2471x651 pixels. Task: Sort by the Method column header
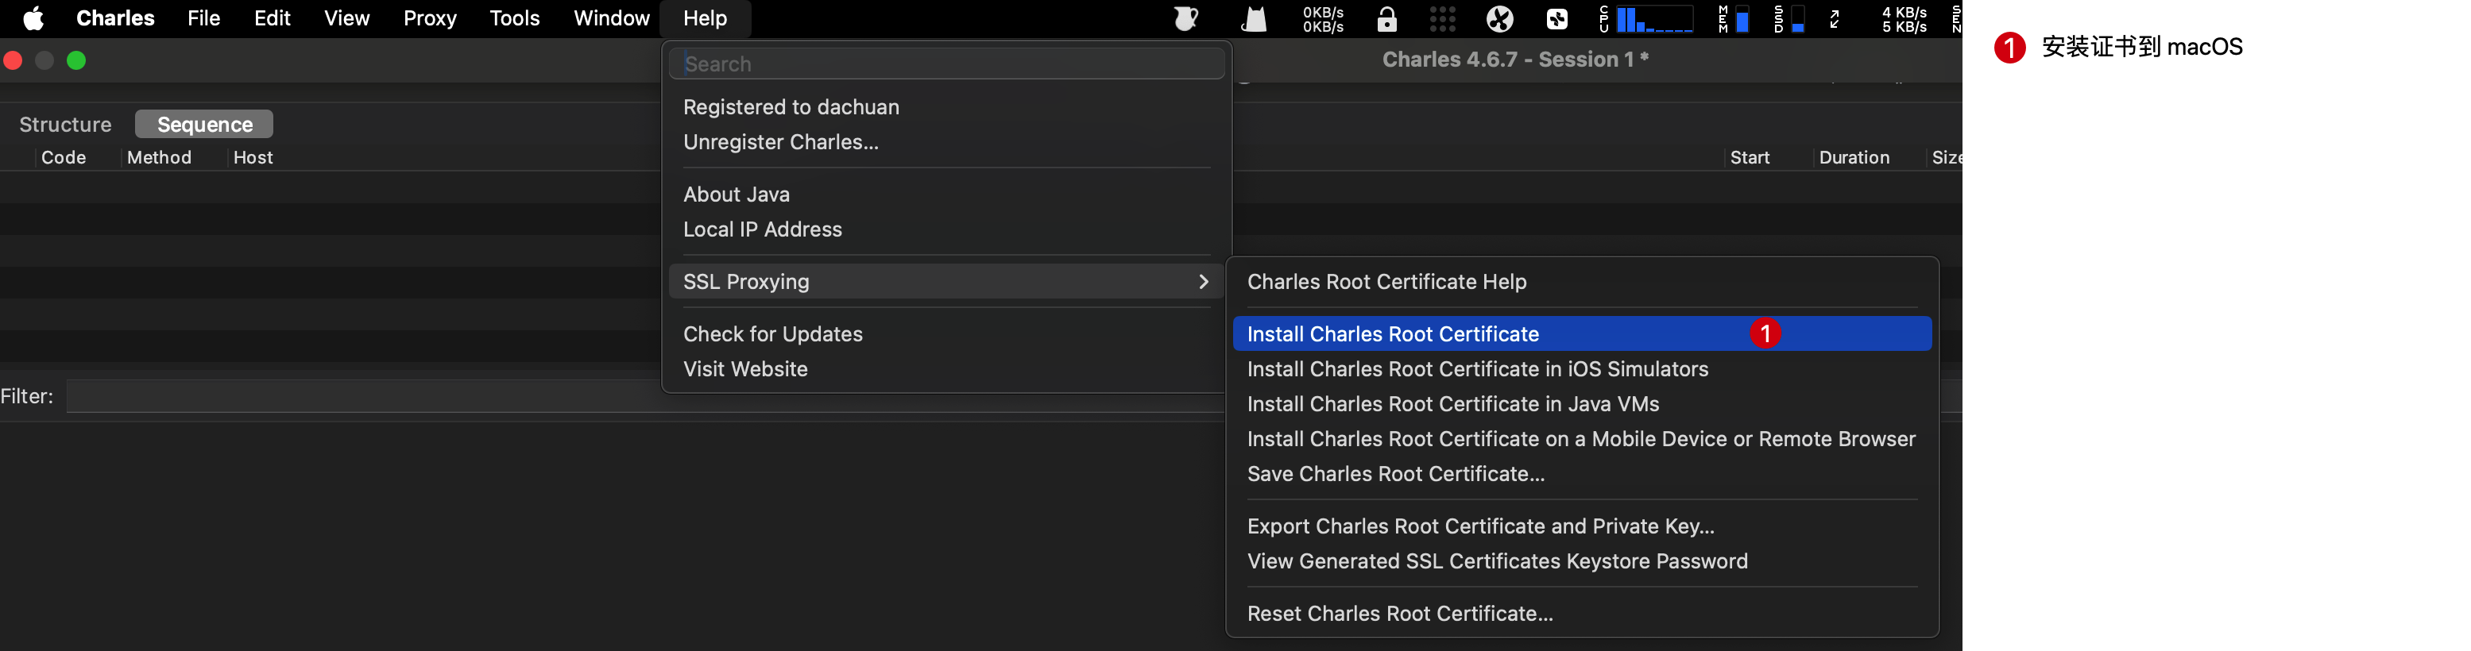tap(159, 157)
